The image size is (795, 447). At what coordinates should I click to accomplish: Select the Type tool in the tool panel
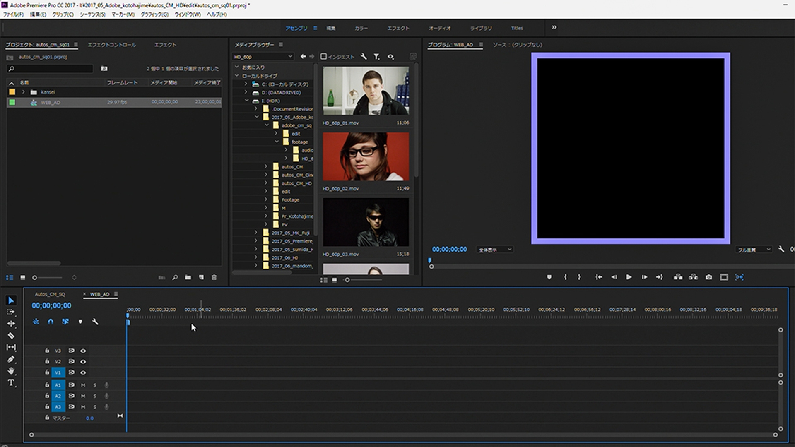(x=11, y=382)
